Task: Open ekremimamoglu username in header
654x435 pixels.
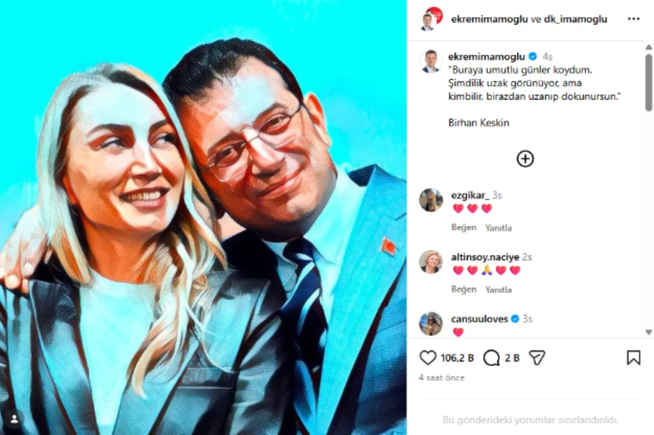Action: pos(489,19)
